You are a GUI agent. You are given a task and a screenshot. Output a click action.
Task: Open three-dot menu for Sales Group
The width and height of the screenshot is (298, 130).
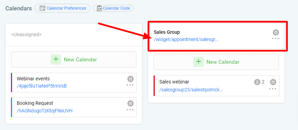click(x=276, y=39)
